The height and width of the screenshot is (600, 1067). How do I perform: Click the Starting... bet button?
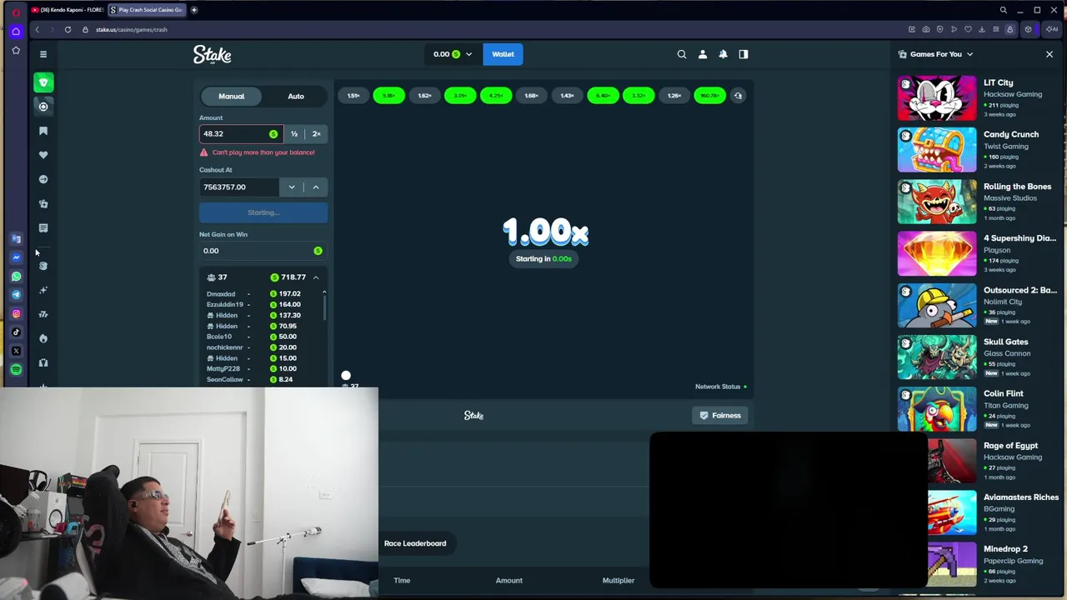pyautogui.click(x=263, y=212)
